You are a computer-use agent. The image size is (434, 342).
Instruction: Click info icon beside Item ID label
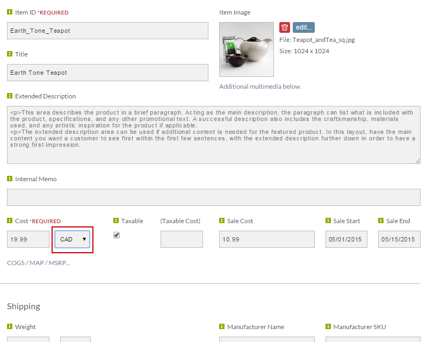coord(10,12)
